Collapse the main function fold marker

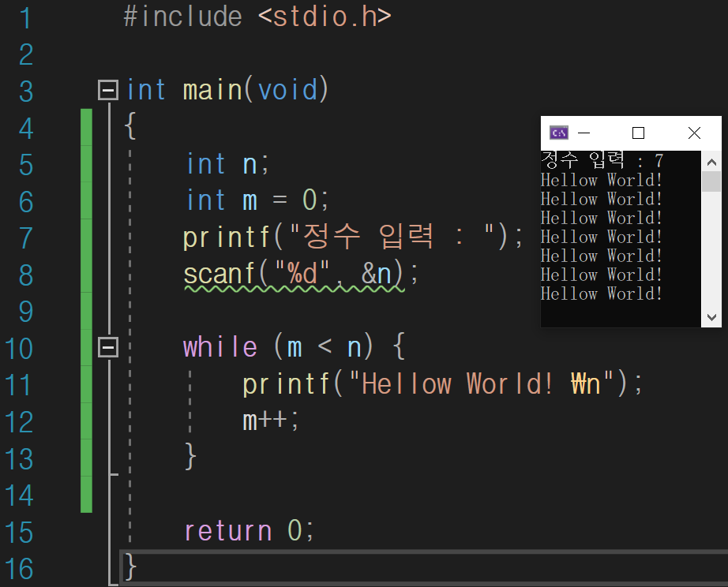pos(108,90)
